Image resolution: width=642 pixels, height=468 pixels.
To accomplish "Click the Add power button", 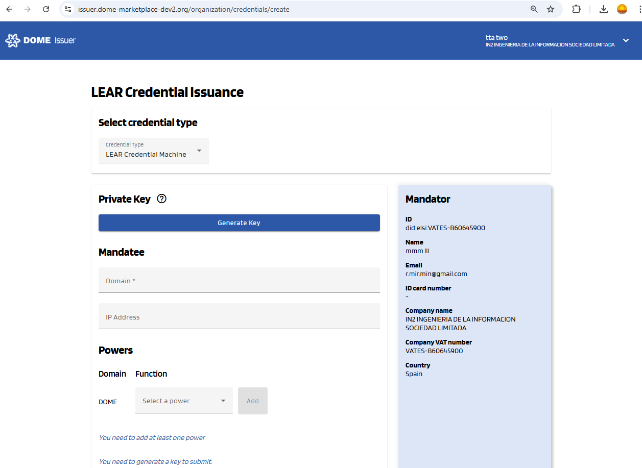I will tap(252, 401).
